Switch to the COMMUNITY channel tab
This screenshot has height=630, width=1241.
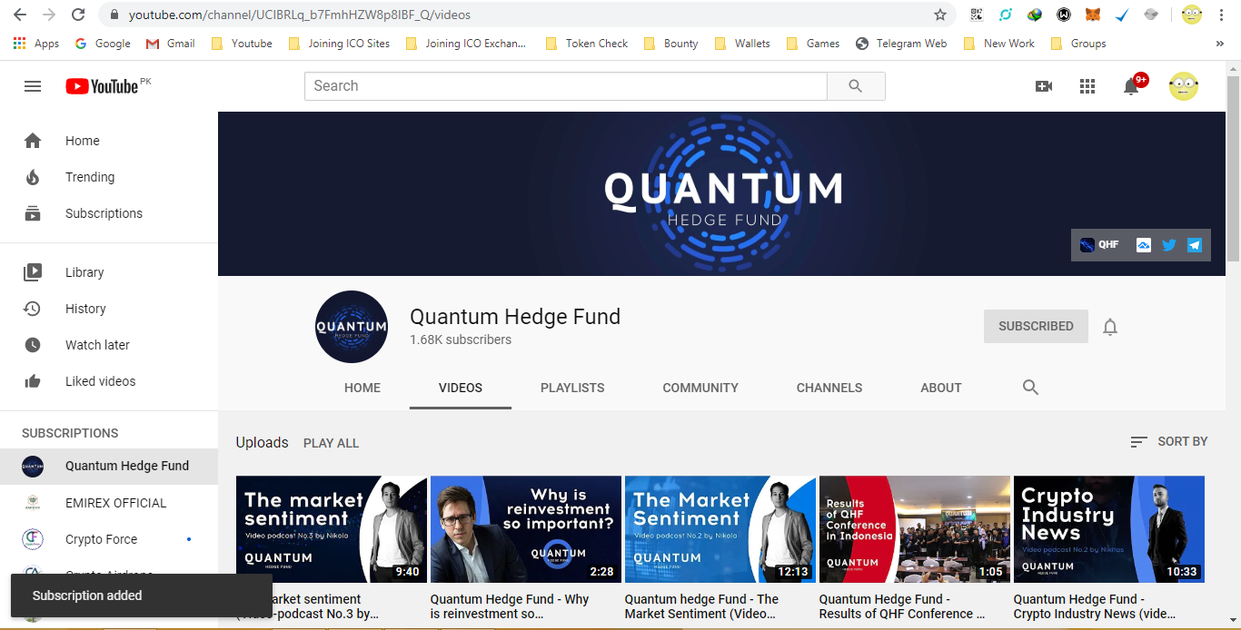(700, 388)
